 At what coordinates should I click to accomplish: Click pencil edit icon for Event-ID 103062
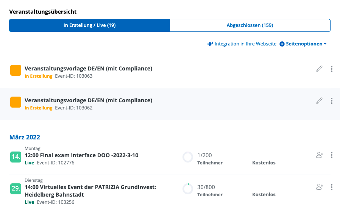(320, 101)
